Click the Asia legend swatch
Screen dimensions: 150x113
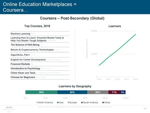click(x=58, y=102)
